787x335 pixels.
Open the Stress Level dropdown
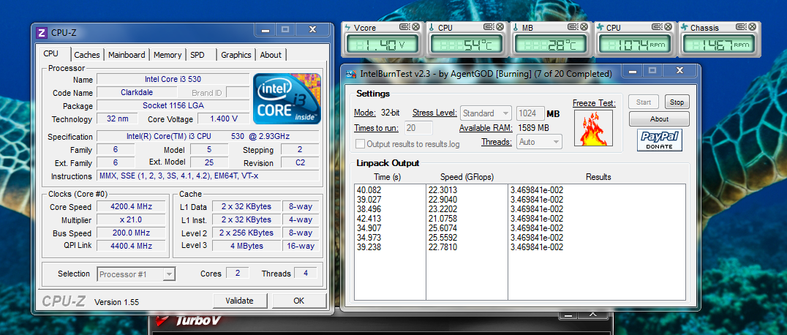click(x=486, y=113)
